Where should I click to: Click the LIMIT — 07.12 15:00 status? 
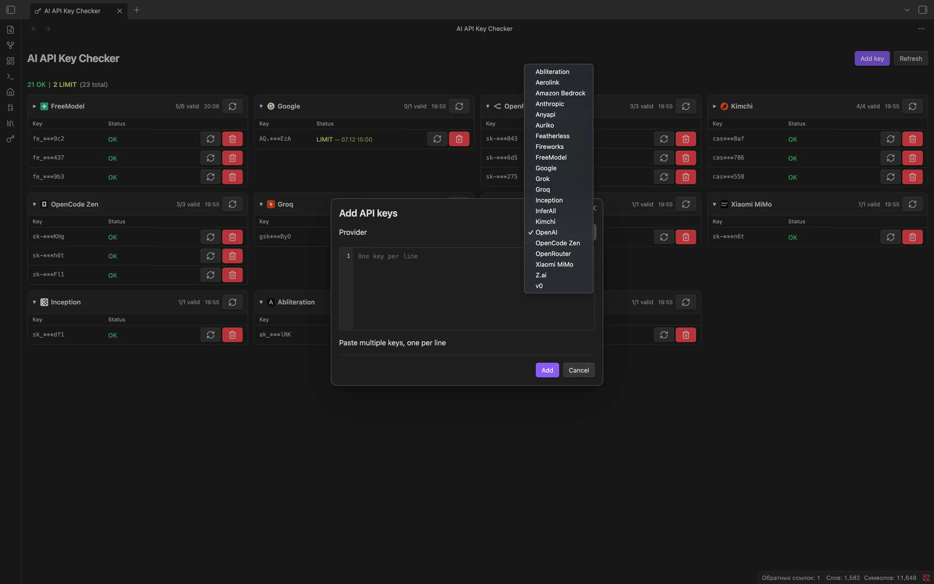(344, 140)
